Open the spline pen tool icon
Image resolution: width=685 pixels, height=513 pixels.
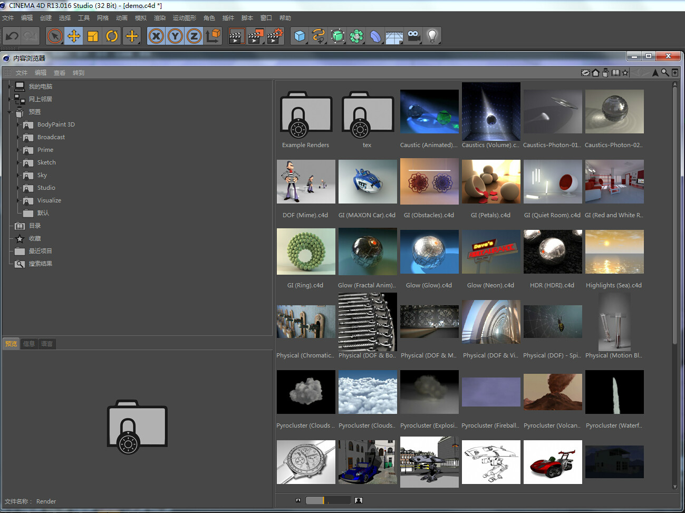pos(319,36)
